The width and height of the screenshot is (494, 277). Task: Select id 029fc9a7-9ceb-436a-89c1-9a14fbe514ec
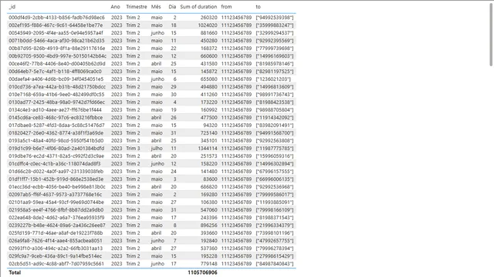56,256
